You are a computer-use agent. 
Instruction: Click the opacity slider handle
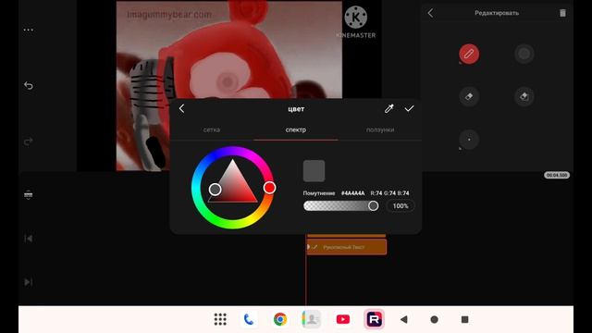[373, 205]
